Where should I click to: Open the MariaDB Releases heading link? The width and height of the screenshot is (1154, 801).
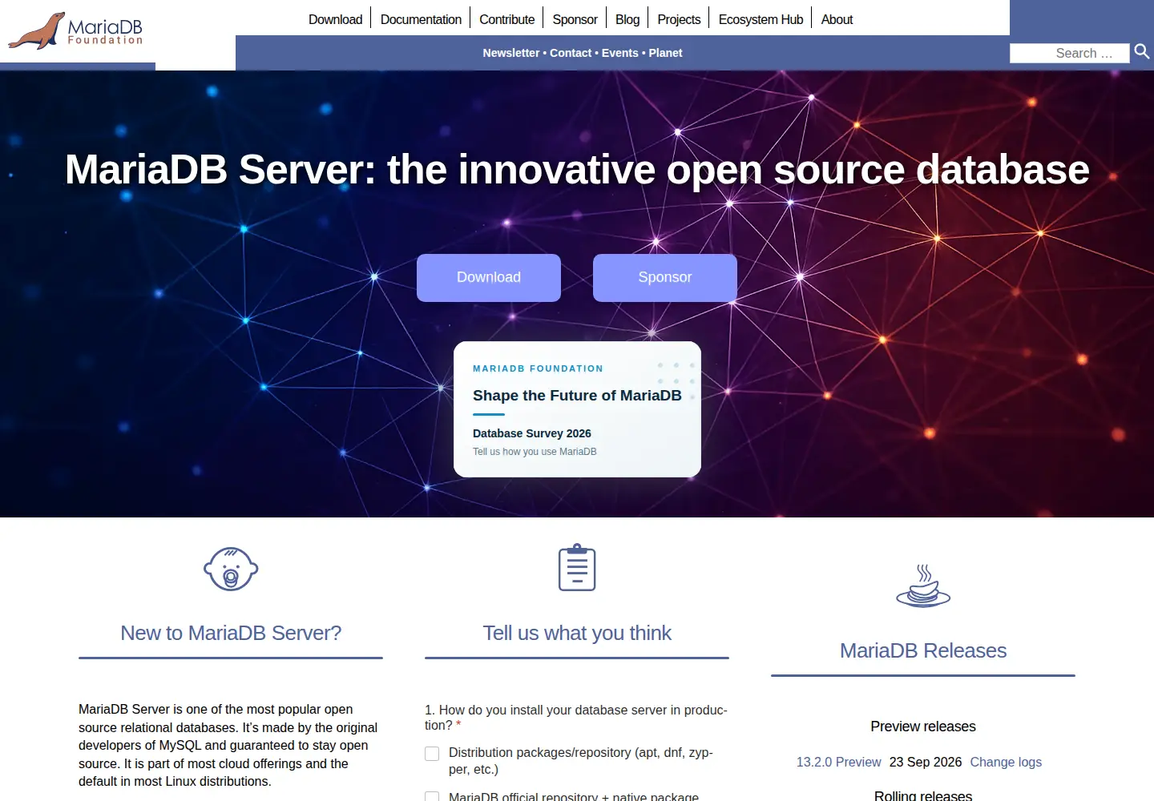[x=923, y=650]
